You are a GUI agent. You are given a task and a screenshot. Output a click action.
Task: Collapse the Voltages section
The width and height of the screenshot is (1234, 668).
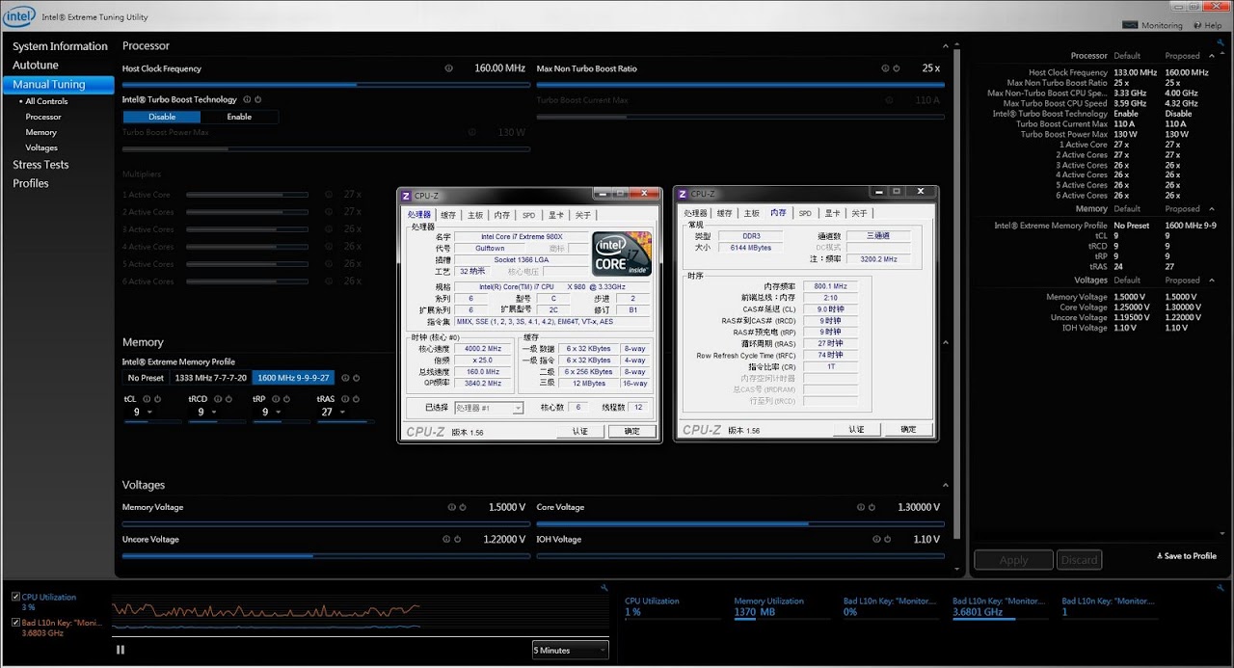[x=946, y=485]
